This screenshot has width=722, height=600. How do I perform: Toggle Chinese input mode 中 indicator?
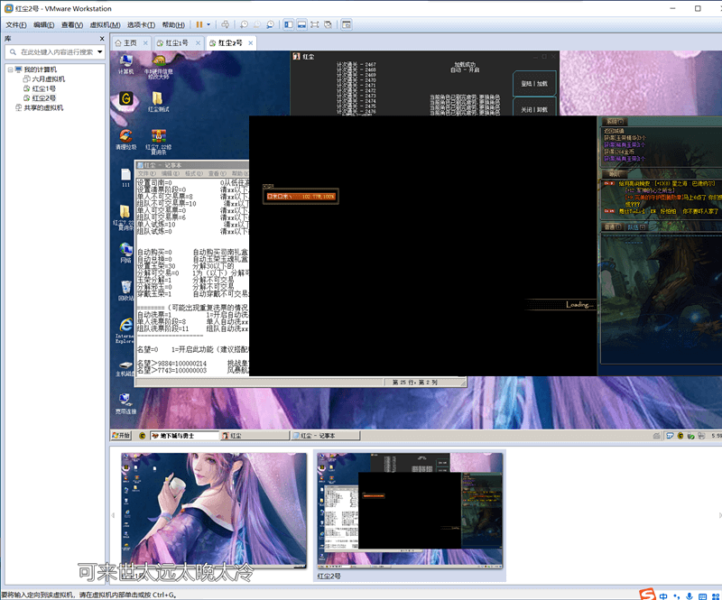(663, 596)
